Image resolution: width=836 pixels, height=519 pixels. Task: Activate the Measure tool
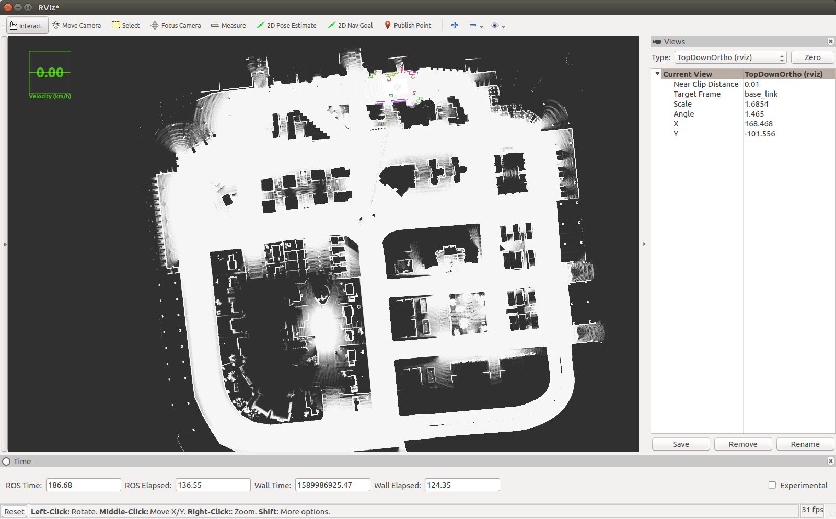coord(228,26)
